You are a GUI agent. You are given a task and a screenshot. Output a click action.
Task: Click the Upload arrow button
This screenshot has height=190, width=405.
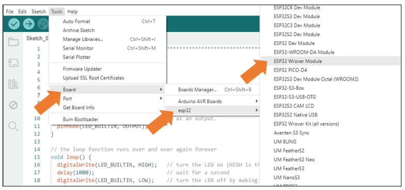pyautogui.click(x=29, y=24)
